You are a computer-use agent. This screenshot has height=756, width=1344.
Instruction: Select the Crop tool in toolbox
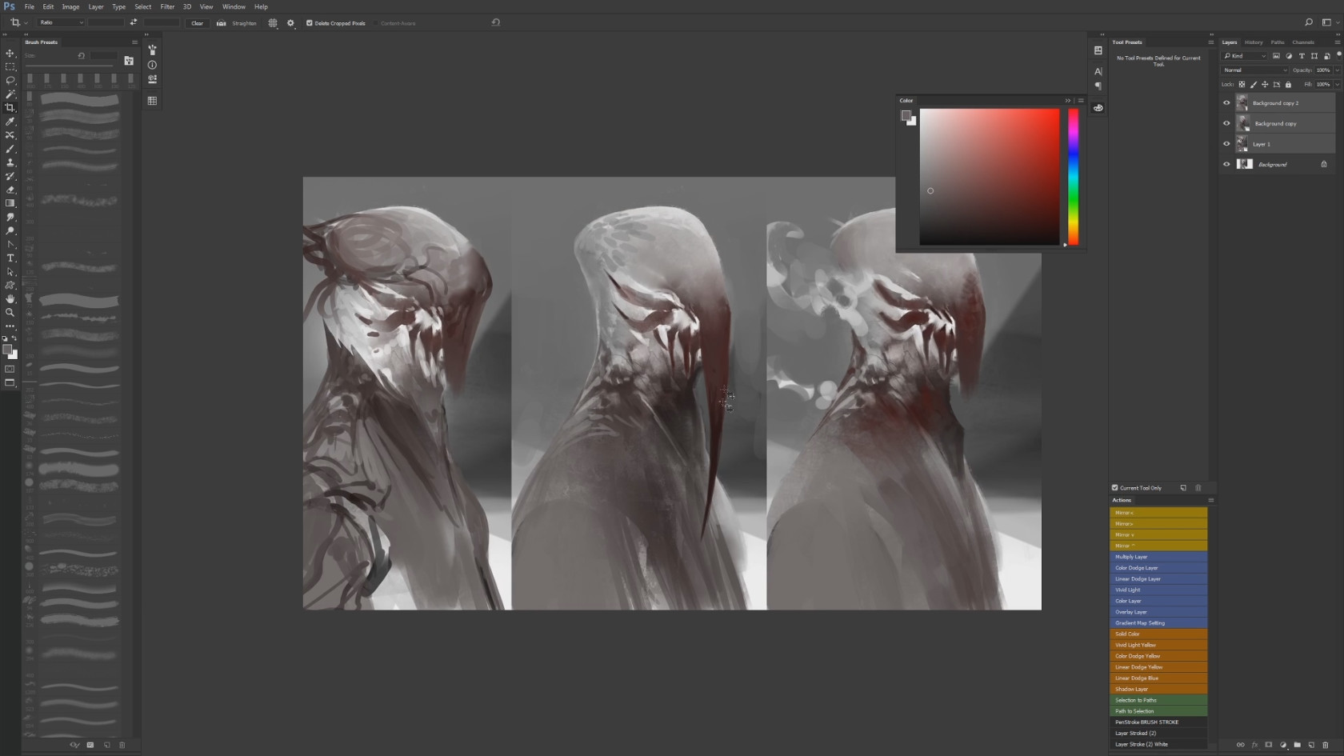pos(10,108)
